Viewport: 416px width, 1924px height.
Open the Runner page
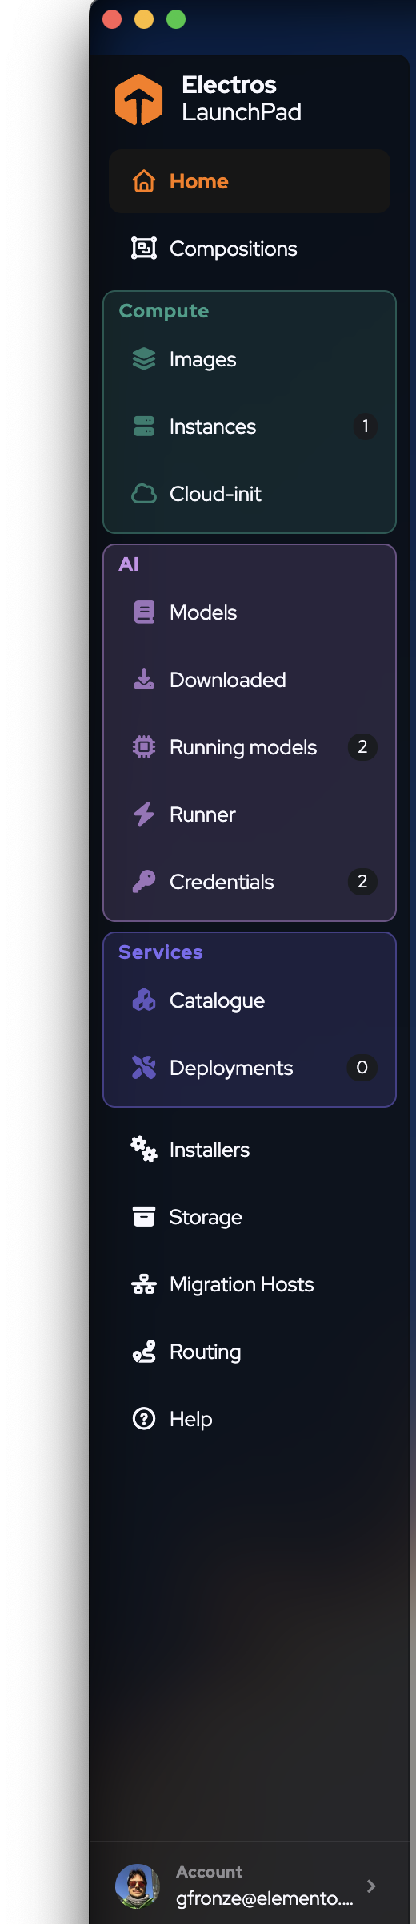[250, 814]
